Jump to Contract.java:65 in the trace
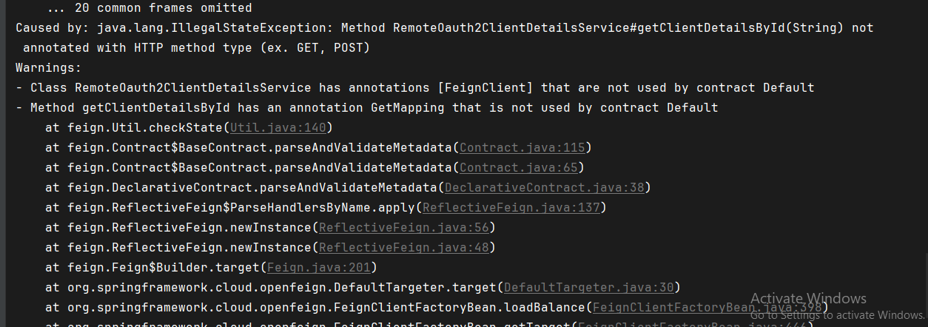928x327 pixels. [518, 167]
